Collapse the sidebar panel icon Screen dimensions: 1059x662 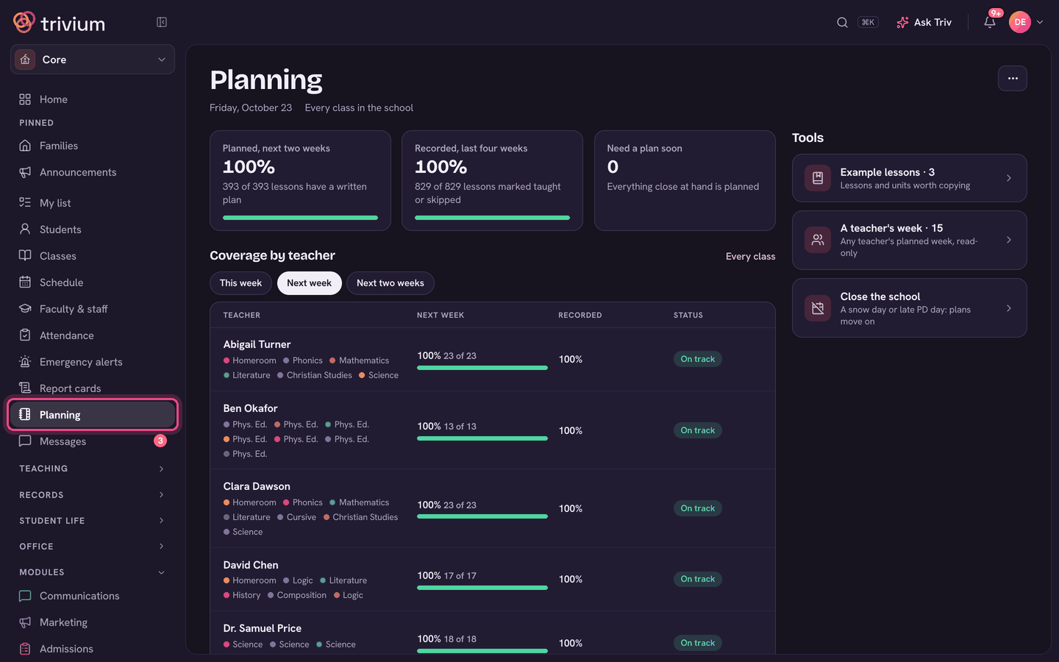click(x=162, y=22)
